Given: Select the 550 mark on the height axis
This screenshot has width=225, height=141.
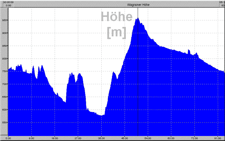Looking at the screenshot, I should (3, 123).
